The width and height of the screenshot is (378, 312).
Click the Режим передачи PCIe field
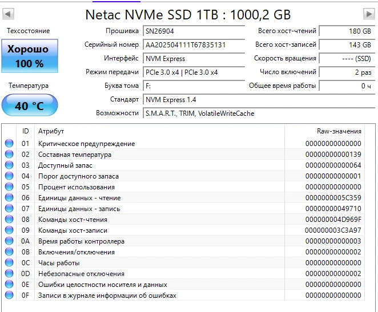click(x=193, y=72)
